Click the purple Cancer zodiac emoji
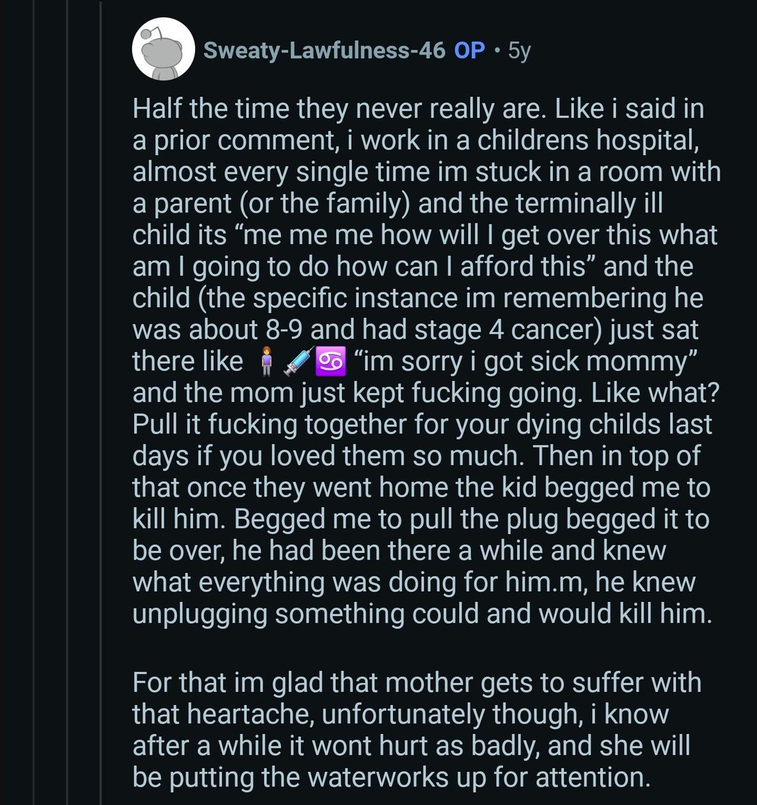This screenshot has width=757, height=805. [x=335, y=362]
